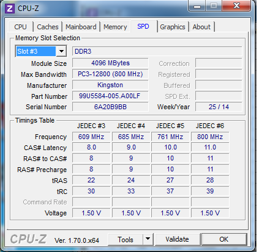Click tRAS value 28
Viewport: 259px width, 252px height.
point(210,180)
